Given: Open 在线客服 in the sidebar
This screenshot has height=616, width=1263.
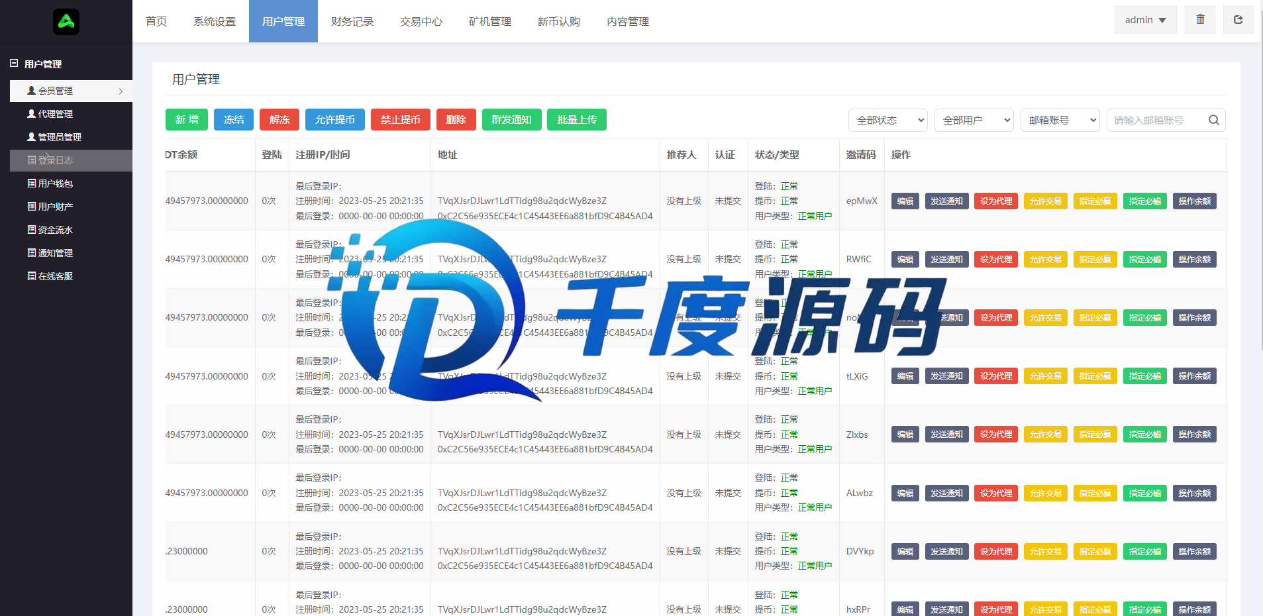Looking at the screenshot, I should tap(72, 276).
